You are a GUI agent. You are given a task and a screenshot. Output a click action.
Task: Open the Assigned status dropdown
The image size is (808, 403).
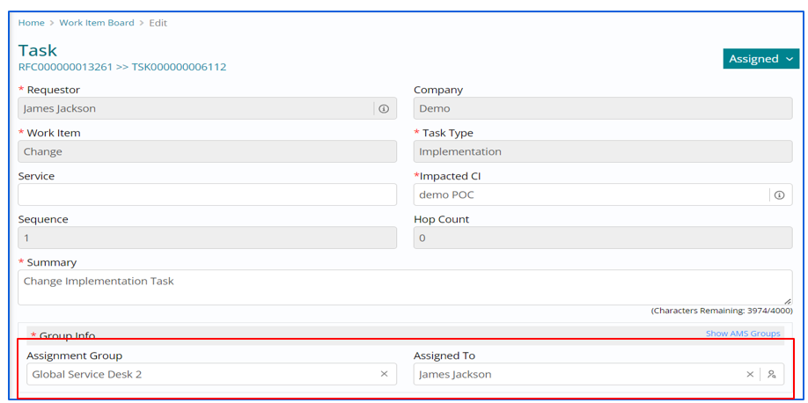coord(760,59)
